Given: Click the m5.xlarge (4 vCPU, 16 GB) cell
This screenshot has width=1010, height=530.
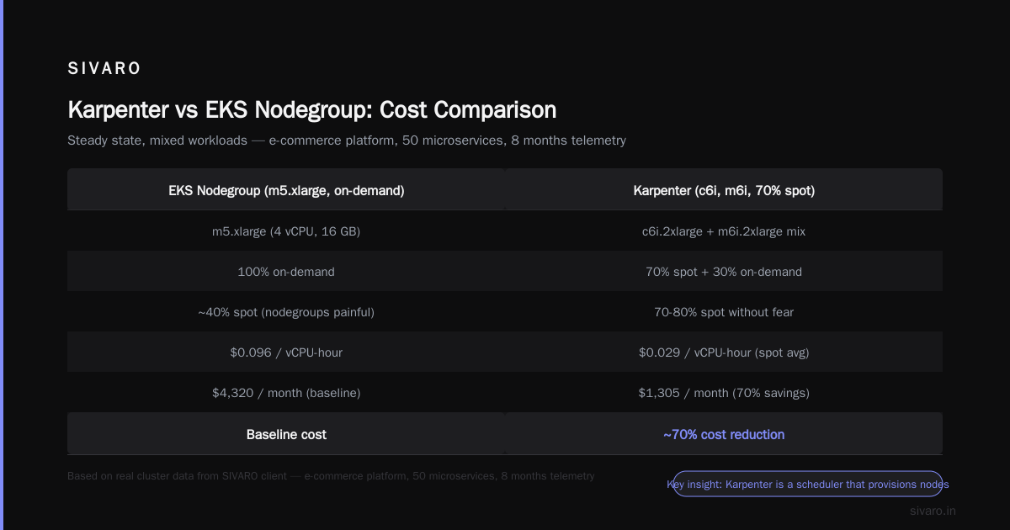Looking at the screenshot, I should 286,231.
